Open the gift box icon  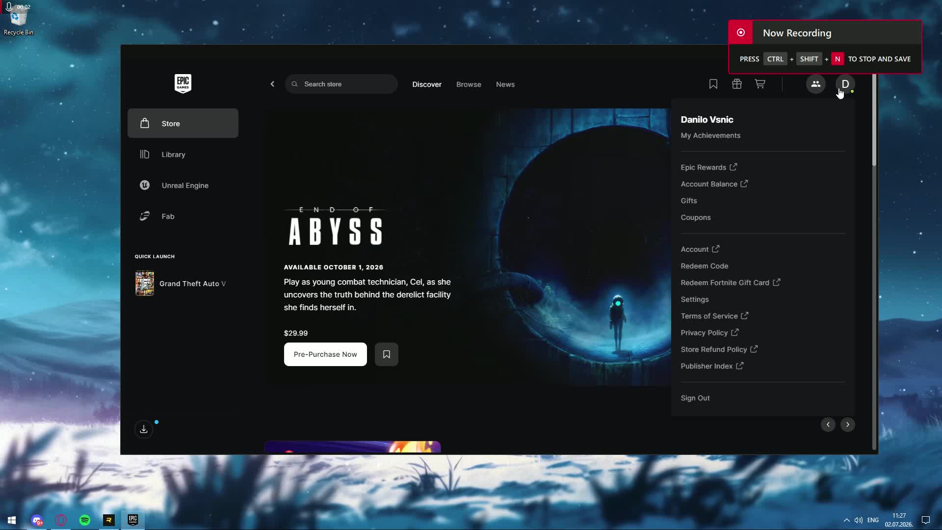pos(736,84)
